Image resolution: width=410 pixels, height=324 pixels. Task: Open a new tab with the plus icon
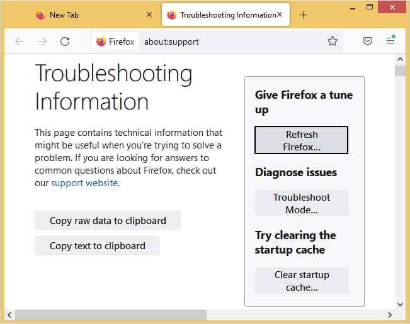(304, 15)
